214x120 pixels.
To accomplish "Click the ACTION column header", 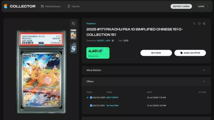I will (202, 92).
